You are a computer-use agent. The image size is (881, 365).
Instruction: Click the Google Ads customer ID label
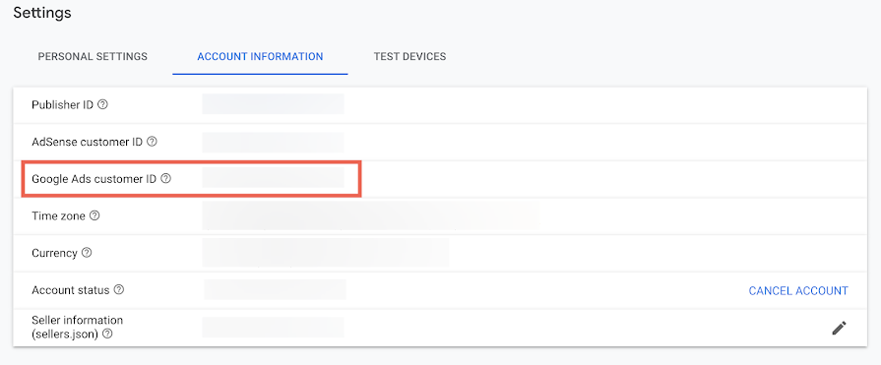click(x=94, y=179)
